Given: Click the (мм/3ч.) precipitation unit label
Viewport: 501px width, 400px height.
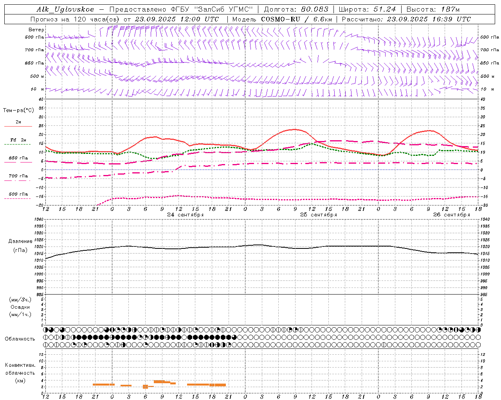Looking at the screenshot, I should [x=20, y=300].
